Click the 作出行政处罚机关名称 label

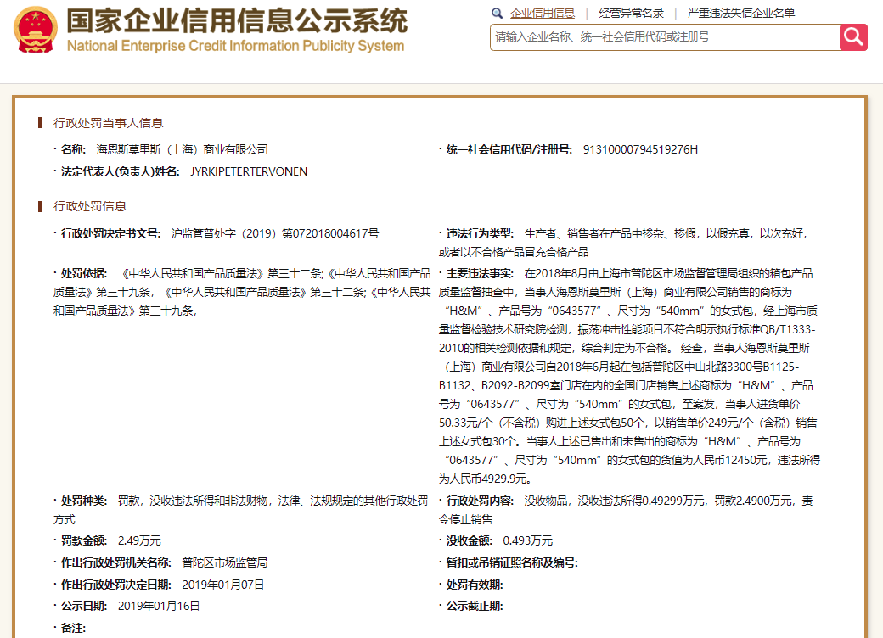(x=116, y=562)
